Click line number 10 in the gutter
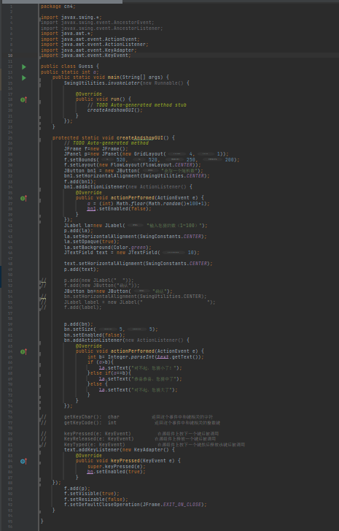 click(10, 56)
